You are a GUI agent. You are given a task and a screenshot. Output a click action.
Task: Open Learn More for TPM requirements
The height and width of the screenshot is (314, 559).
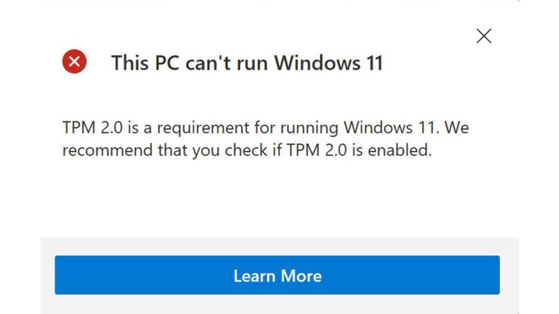[278, 276]
